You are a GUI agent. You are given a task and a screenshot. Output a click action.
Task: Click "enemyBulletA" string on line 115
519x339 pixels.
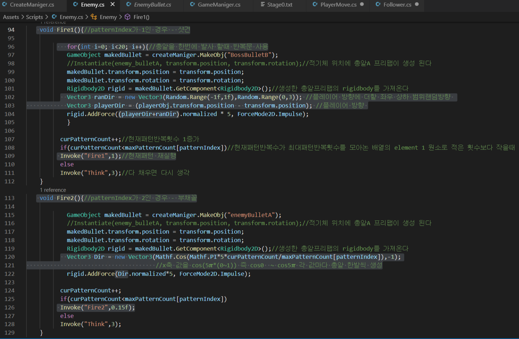pos(251,215)
